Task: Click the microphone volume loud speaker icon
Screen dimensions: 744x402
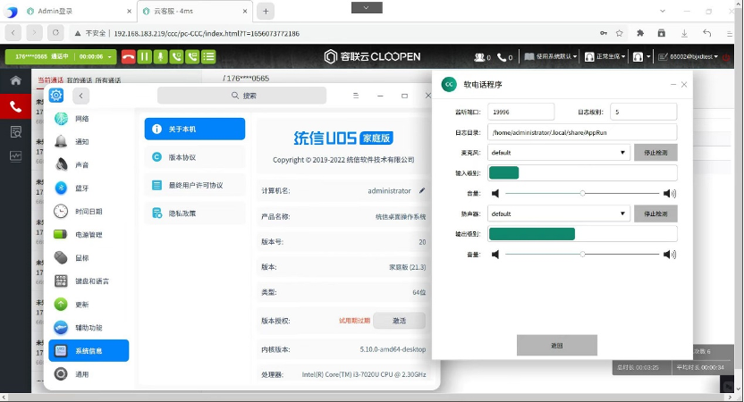Action: (x=670, y=194)
